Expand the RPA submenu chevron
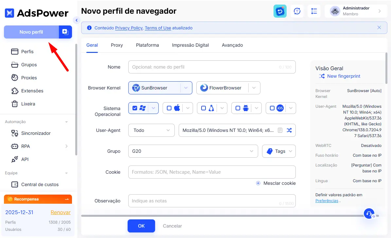 coord(66,146)
